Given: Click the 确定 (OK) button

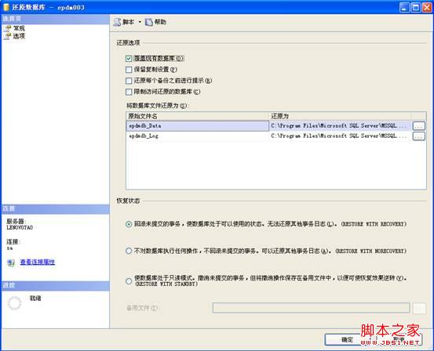Looking at the screenshot, I should [347, 340].
